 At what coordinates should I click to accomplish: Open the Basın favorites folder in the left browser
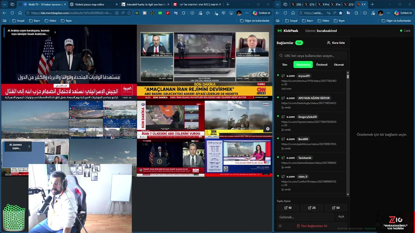[x=34, y=21]
